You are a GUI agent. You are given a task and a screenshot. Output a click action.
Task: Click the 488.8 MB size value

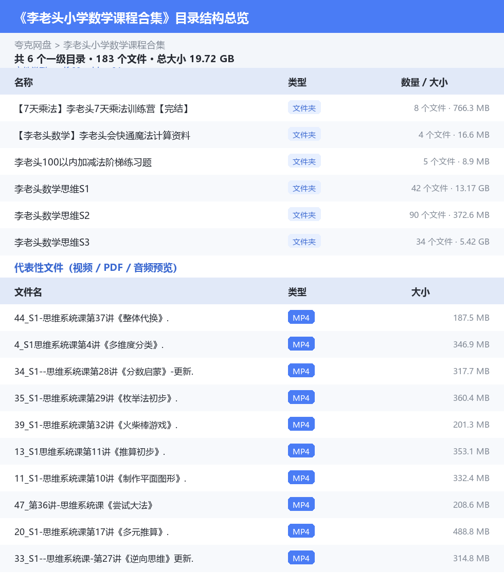(x=472, y=531)
